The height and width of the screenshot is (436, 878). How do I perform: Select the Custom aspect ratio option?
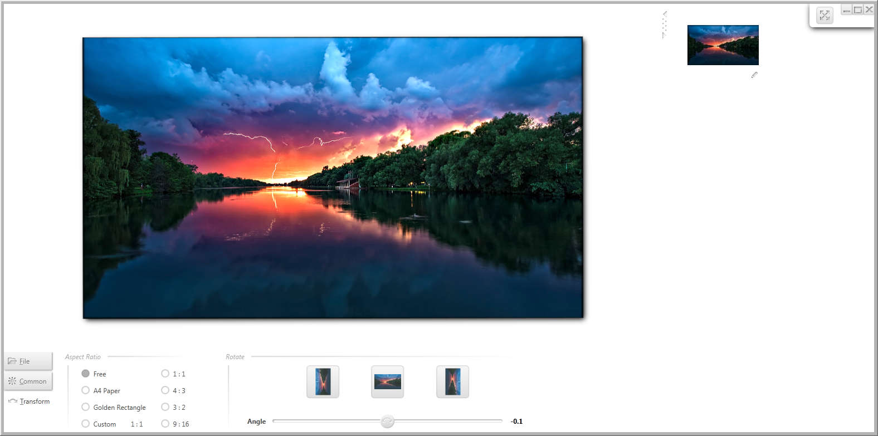point(86,424)
